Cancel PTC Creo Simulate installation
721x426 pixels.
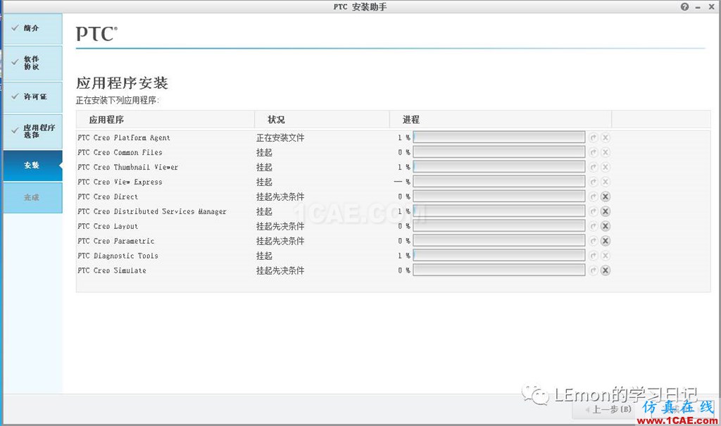606,270
